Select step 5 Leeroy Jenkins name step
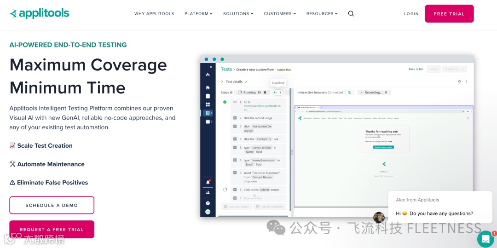This screenshot has width=497, height=248. [x=258, y=150]
